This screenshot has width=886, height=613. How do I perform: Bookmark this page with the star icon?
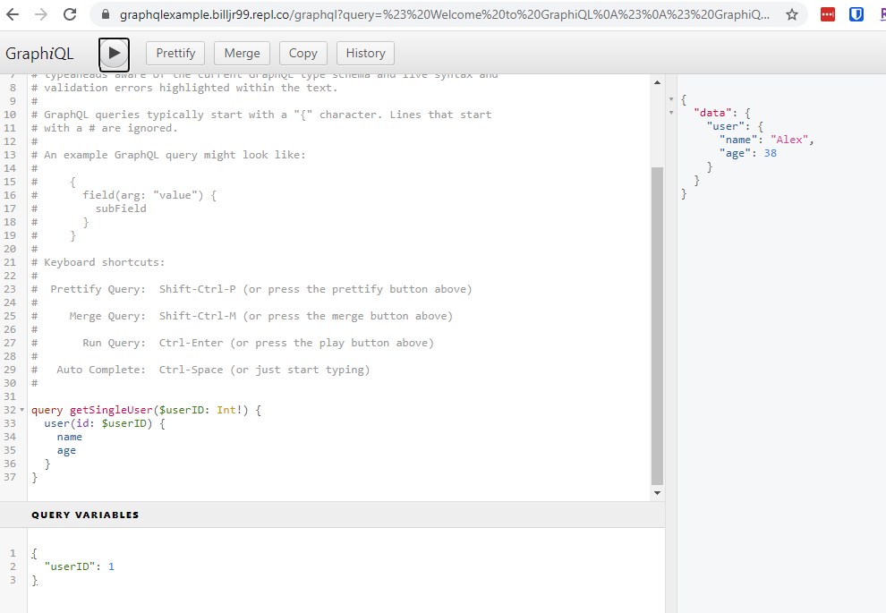point(791,15)
